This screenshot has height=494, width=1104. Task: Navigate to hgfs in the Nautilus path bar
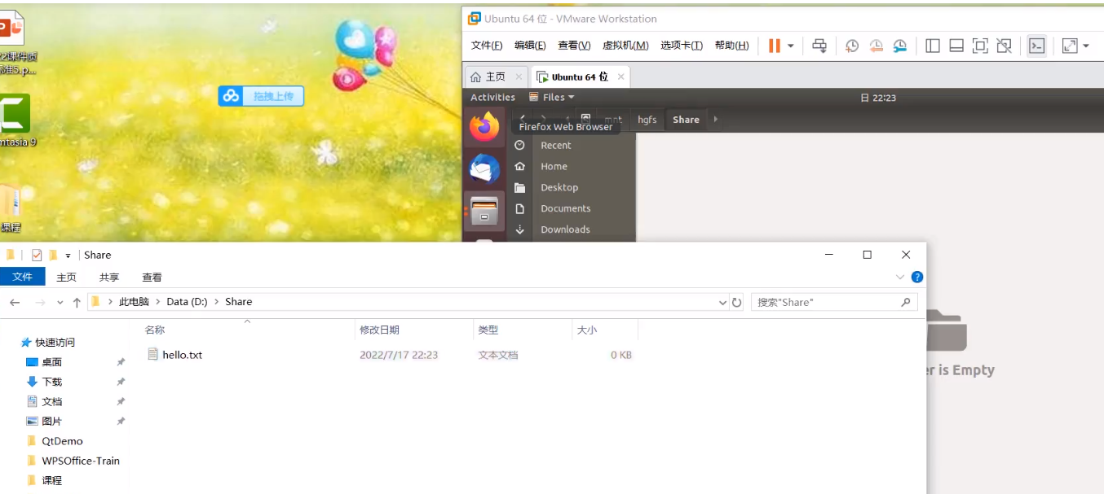coord(647,119)
